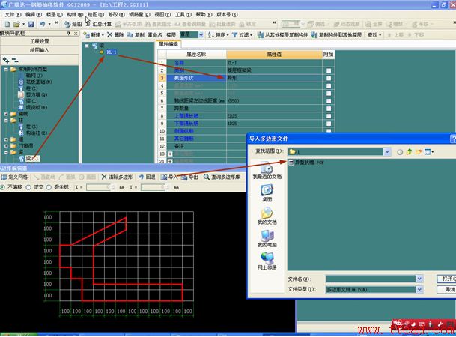Switch to the 属性编辑 tab
Image resolution: width=456 pixels, height=337 pixels.
[168, 44]
